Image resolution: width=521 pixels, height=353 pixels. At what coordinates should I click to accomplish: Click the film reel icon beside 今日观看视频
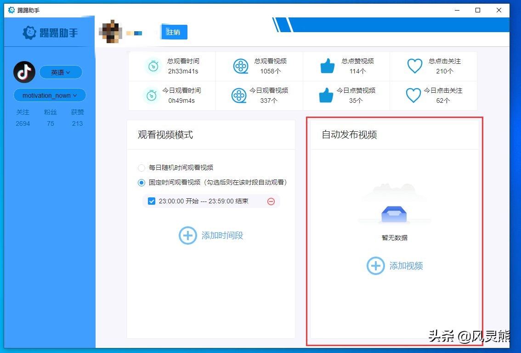click(239, 95)
